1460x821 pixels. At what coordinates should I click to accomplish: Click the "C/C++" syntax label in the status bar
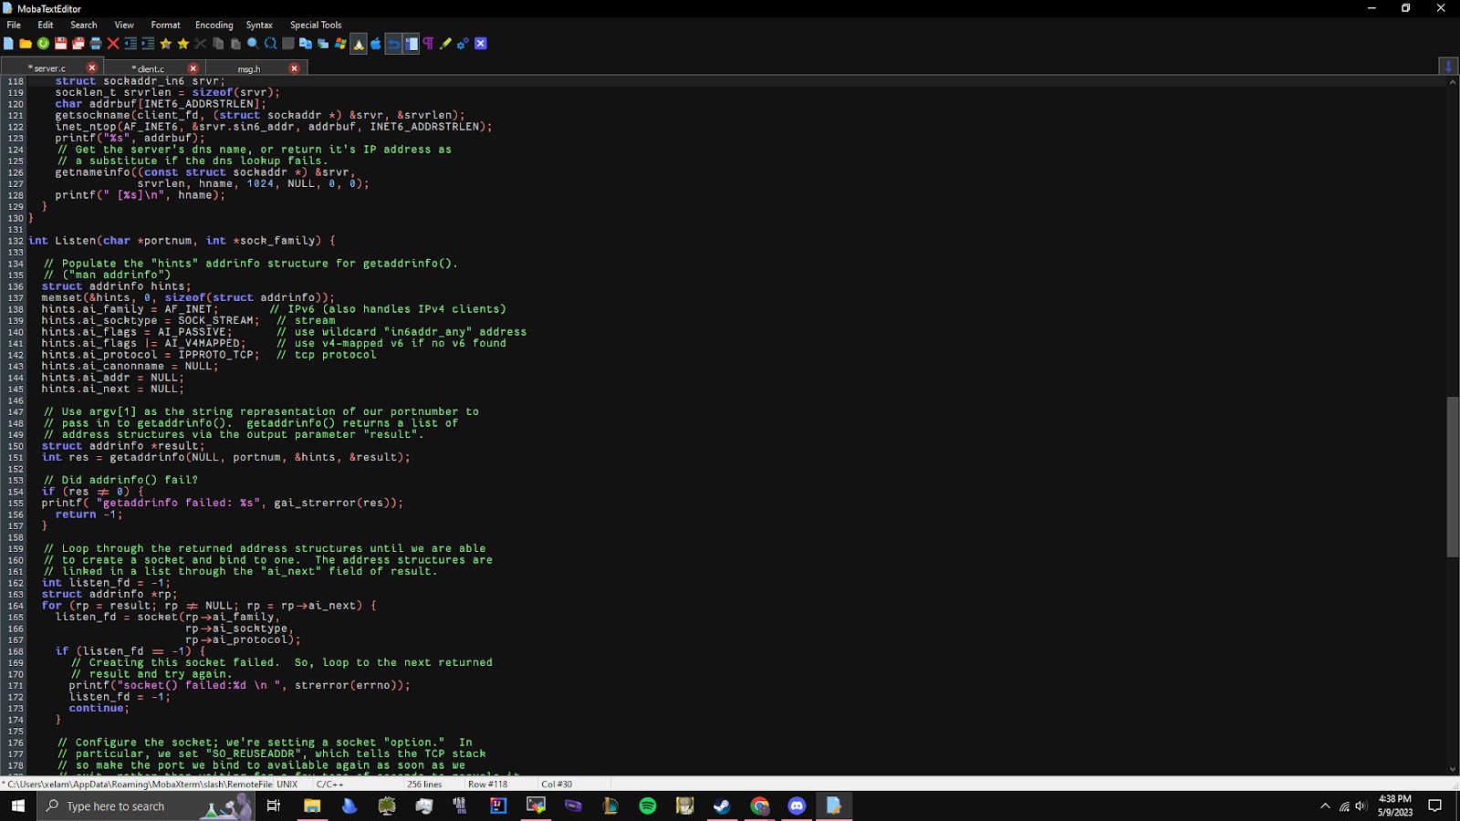tap(330, 785)
